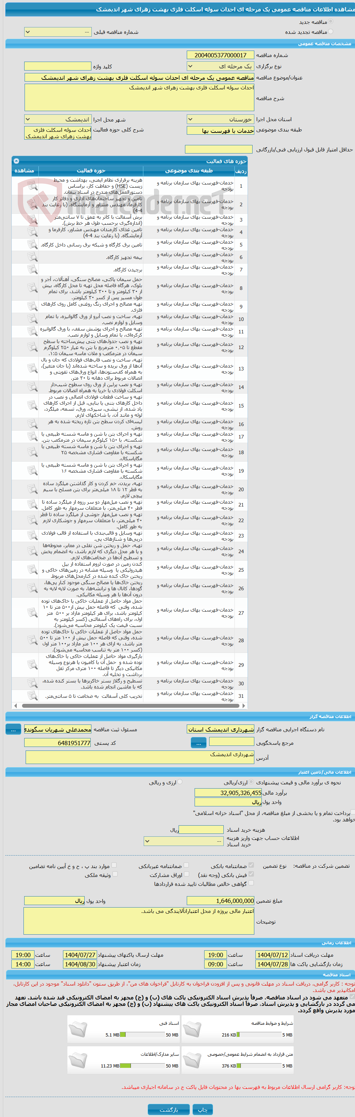Open the استان محل اجرا dropdown

pyautogui.click(x=220, y=119)
